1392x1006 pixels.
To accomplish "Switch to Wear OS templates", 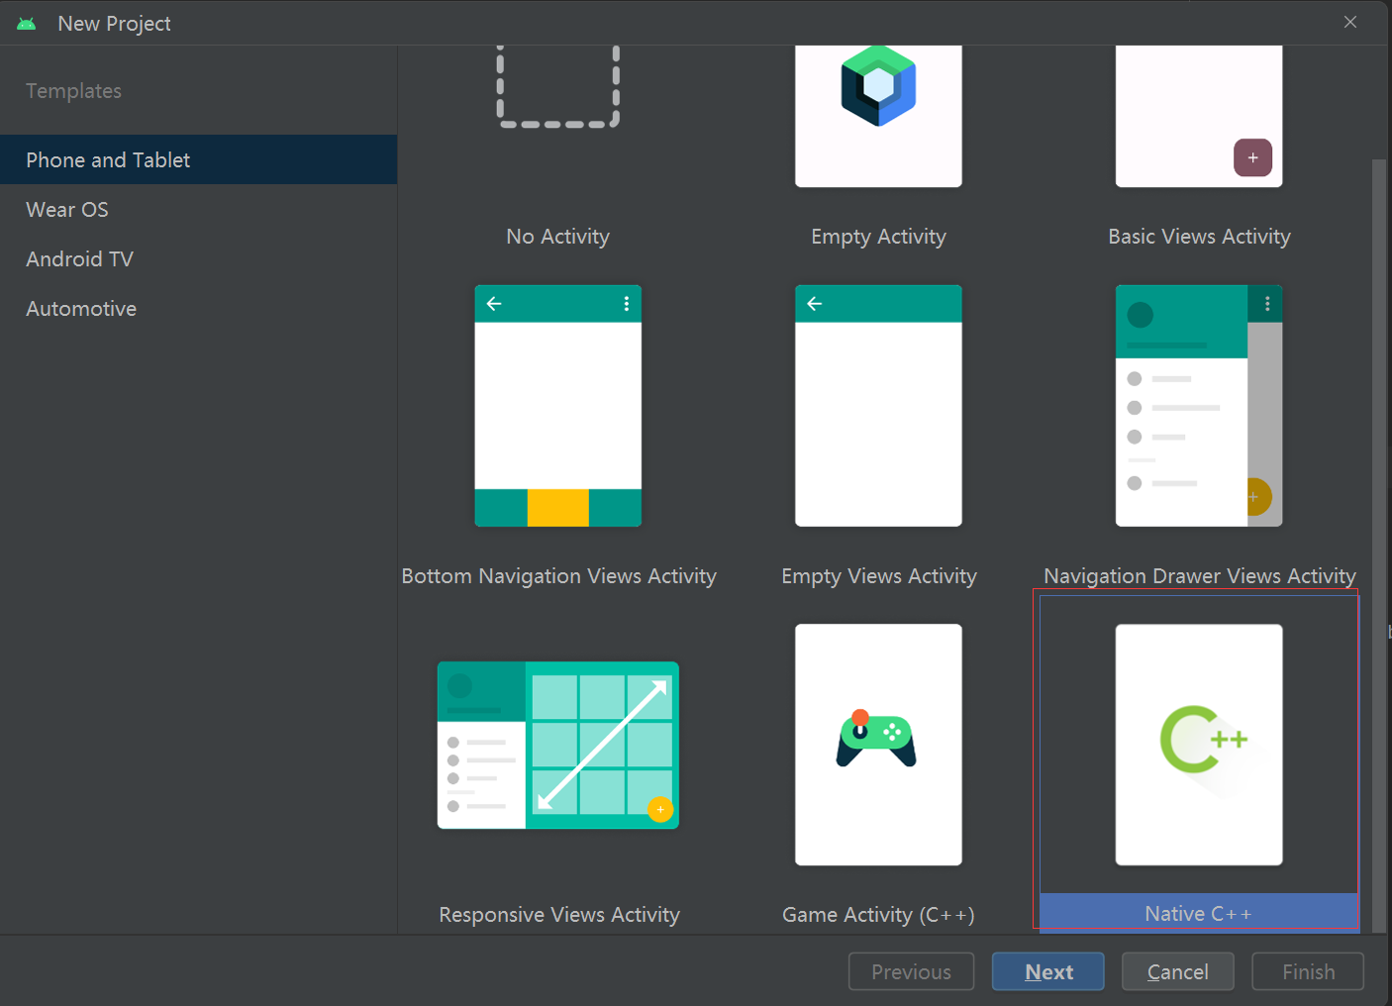I will [198, 209].
